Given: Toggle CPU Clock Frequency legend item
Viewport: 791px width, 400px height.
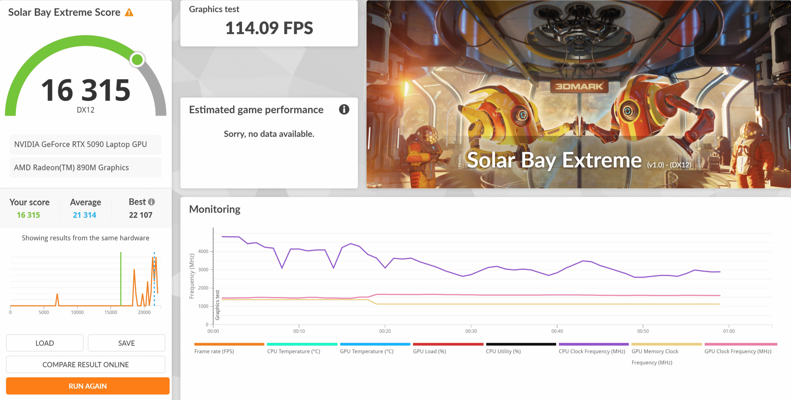Looking at the screenshot, I should [592, 351].
